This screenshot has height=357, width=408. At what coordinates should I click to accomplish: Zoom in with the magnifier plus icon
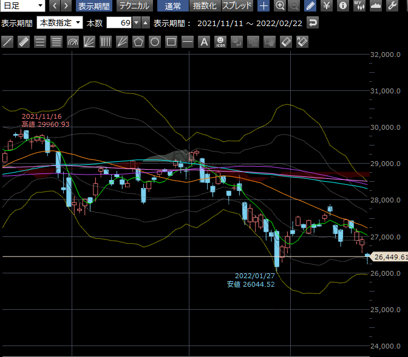pyautogui.click(x=280, y=6)
